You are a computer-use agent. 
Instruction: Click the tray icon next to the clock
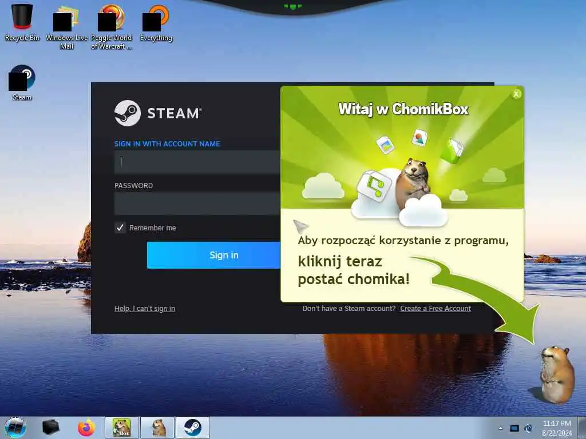[x=528, y=428]
